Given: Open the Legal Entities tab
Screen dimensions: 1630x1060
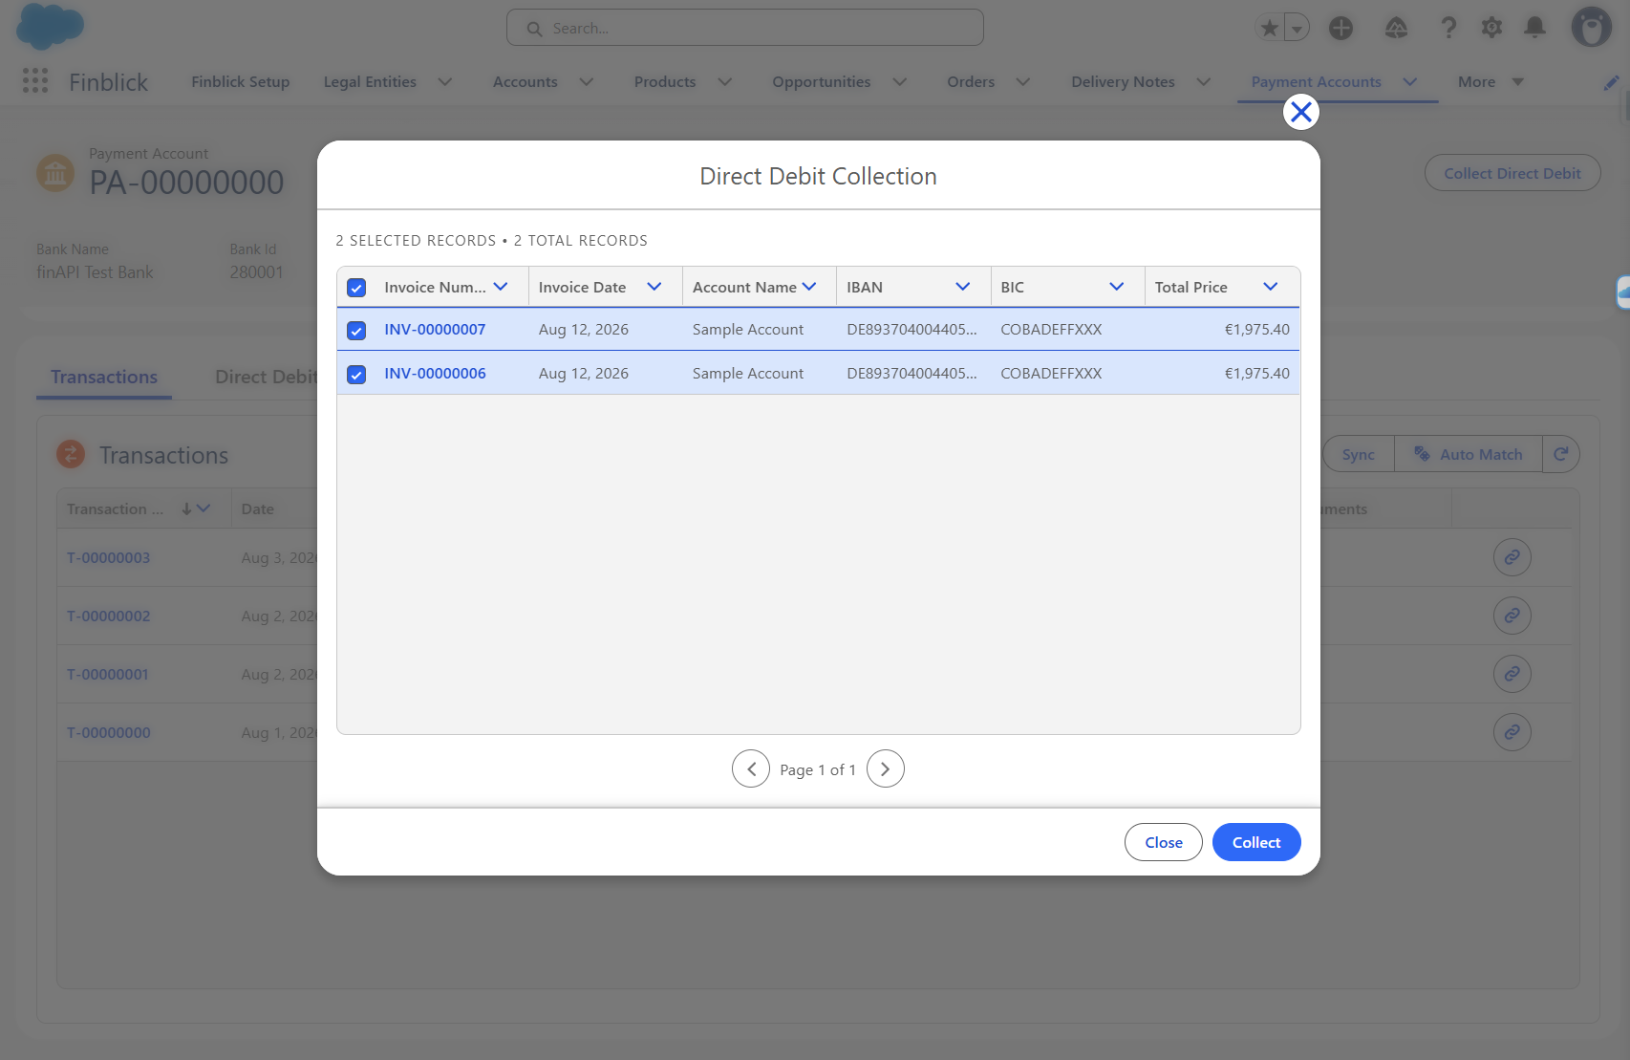Looking at the screenshot, I should coord(370,82).
